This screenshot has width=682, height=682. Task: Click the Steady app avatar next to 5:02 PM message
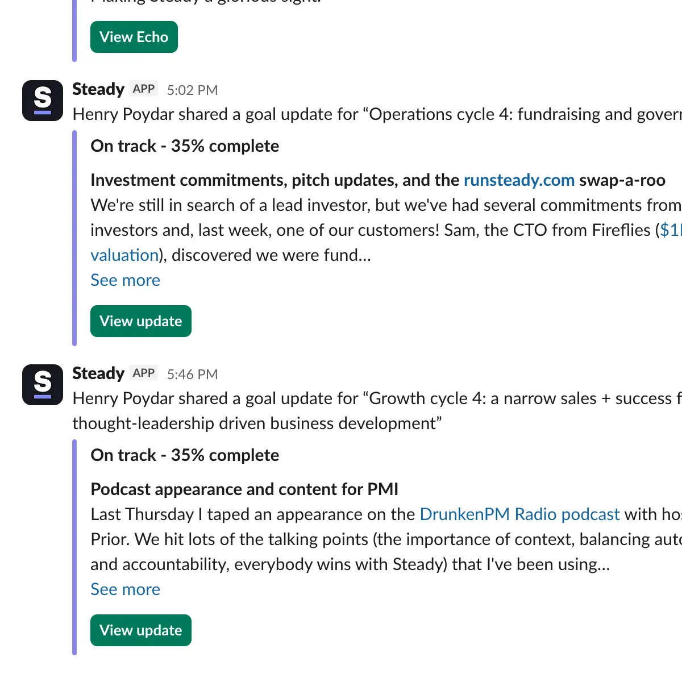click(x=42, y=100)
